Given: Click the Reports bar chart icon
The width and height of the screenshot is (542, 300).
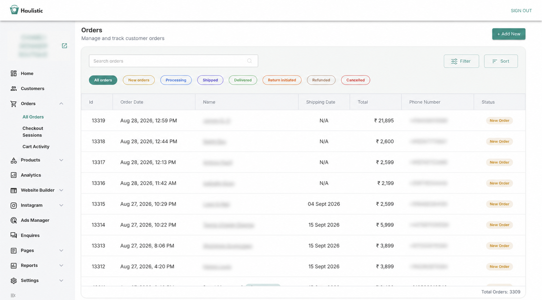Looking at the screenshot, I should (14, 266).
